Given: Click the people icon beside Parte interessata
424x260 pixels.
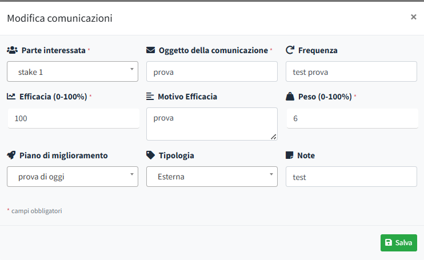Looking at the screenshot, I should [12, 50].
